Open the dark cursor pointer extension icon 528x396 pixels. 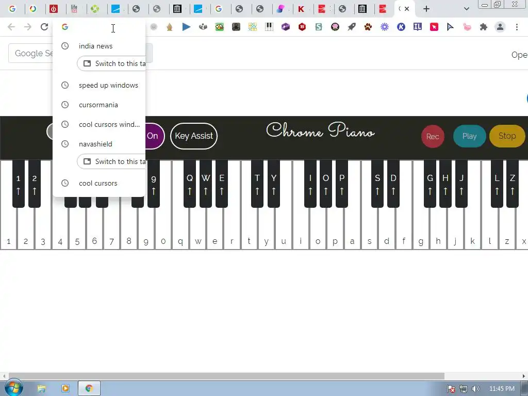coord(451,27)
